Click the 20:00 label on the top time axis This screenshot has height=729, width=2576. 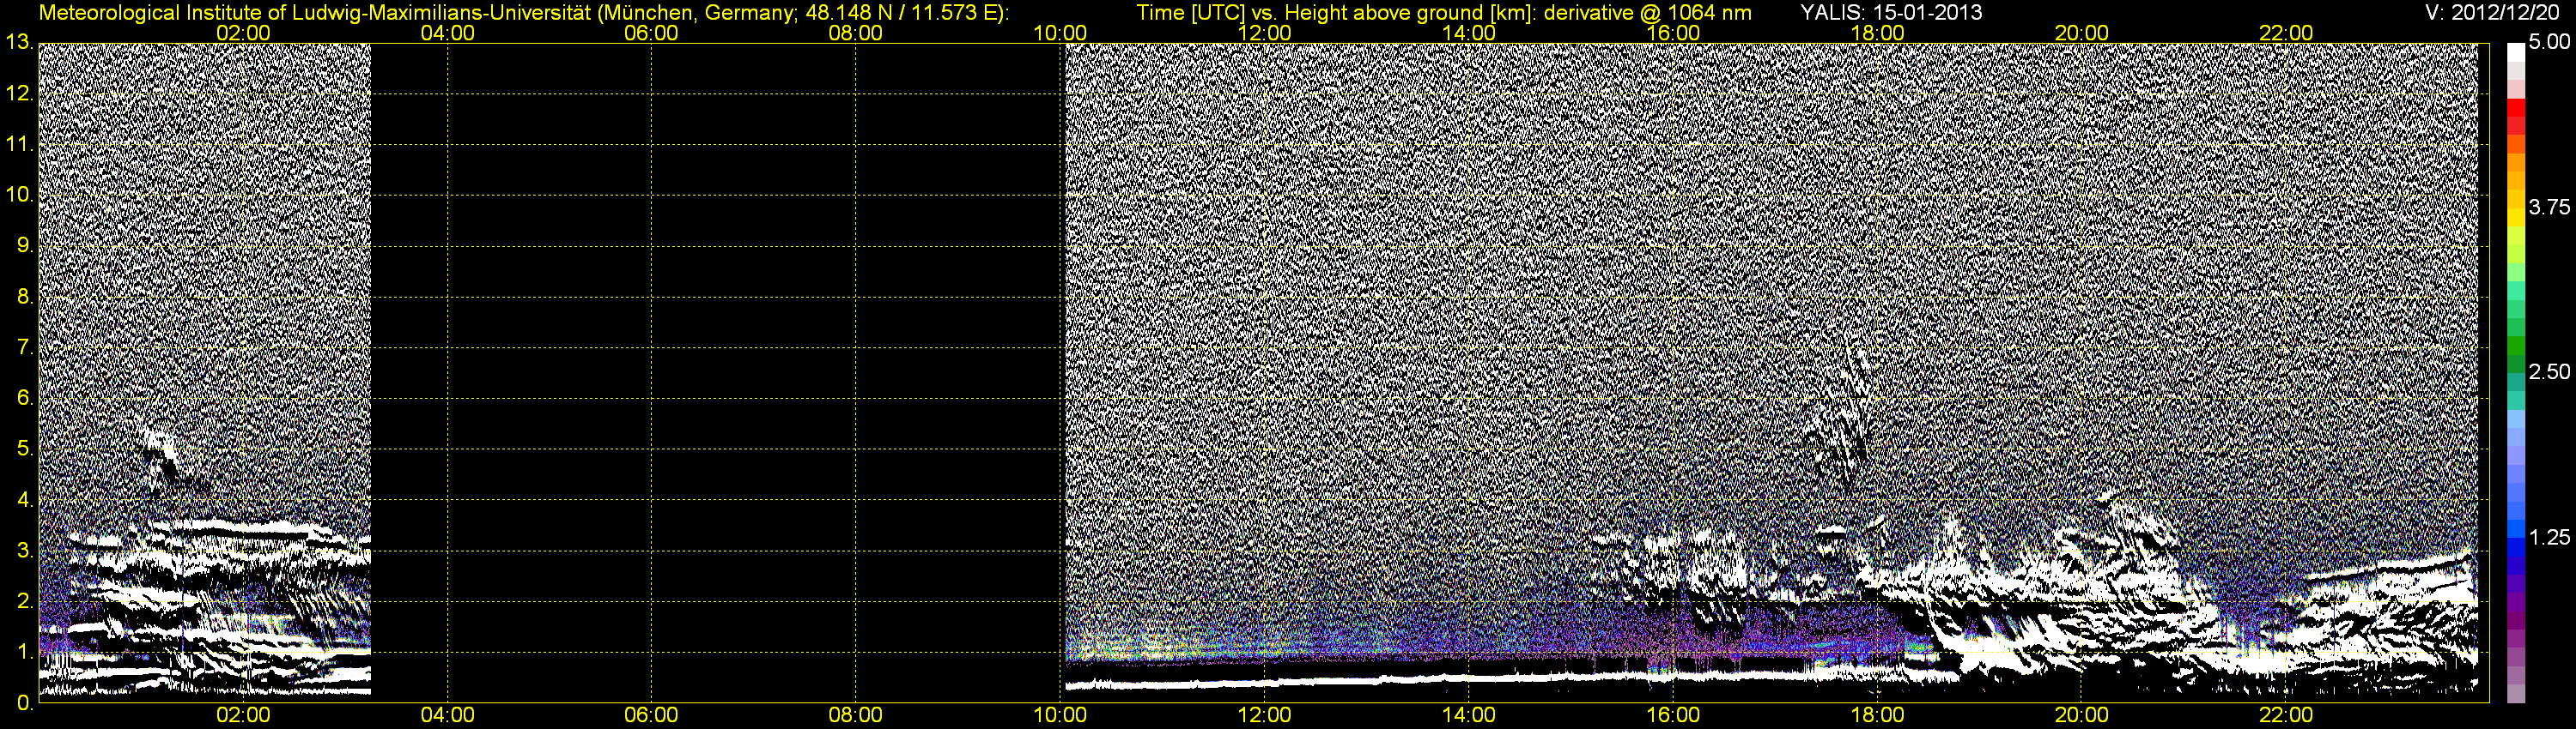click(x=2082, y=33)
